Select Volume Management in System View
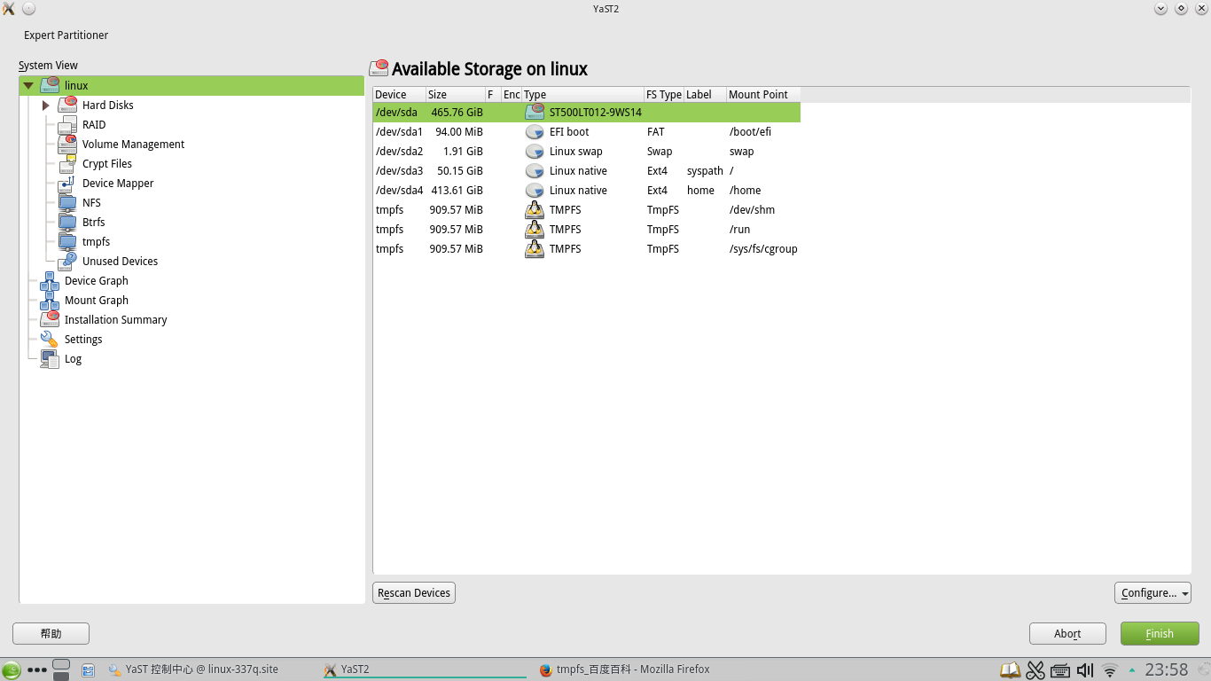Viewport: 1211px width, 681px height. pyautogui.click(x=133, y=144)
